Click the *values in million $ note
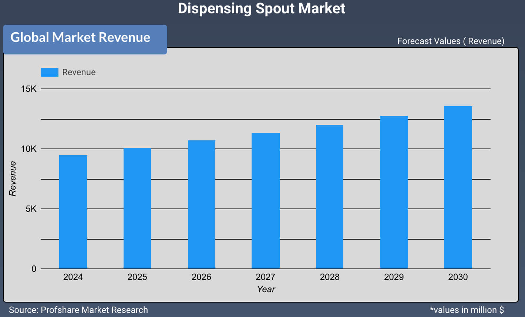This screenshot has width=525, height=317. [467, 310]
